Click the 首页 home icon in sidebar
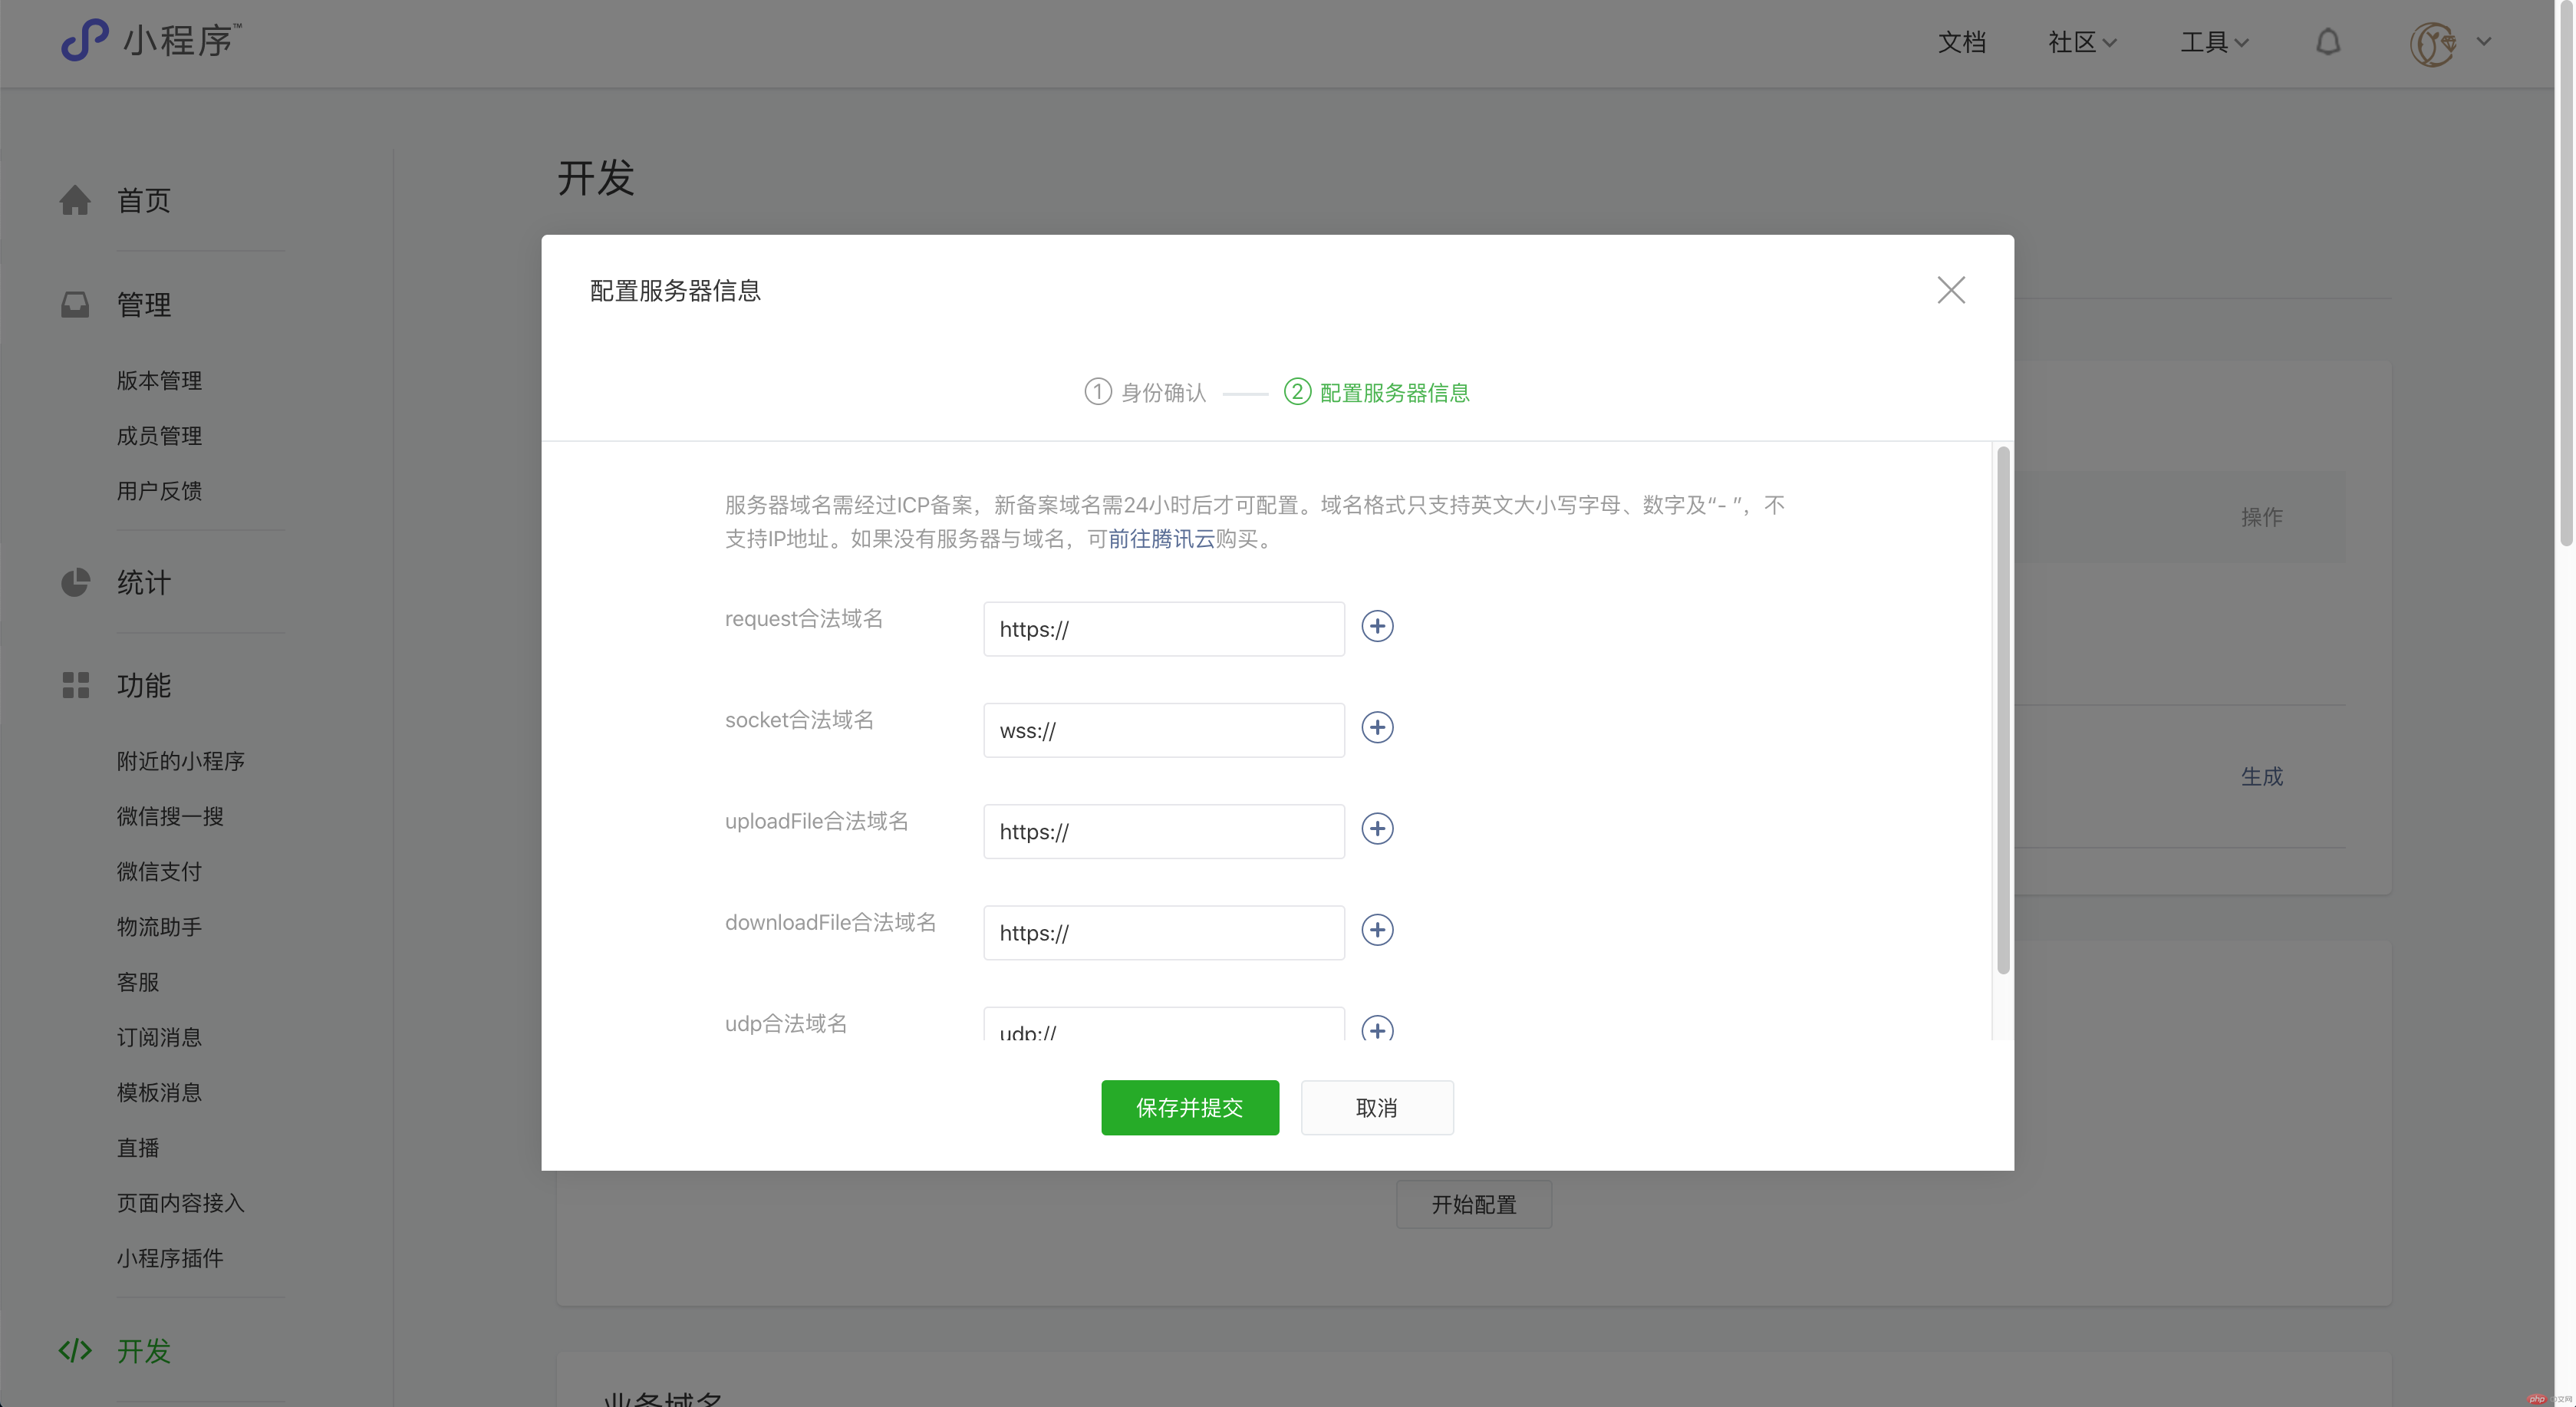The height and width of the screenshot is (1407, 2576). point(75,200)
